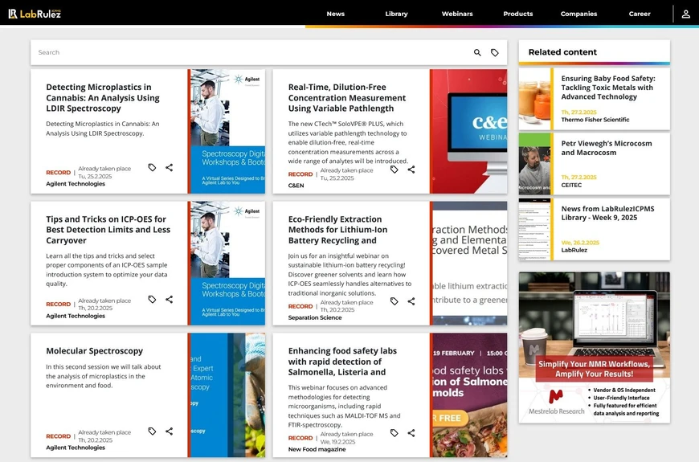Click RECORD label on Real-Time Dilution-Free card
Image resolution: width=699 pixels, height=462 pixels.
coord(300,174)
